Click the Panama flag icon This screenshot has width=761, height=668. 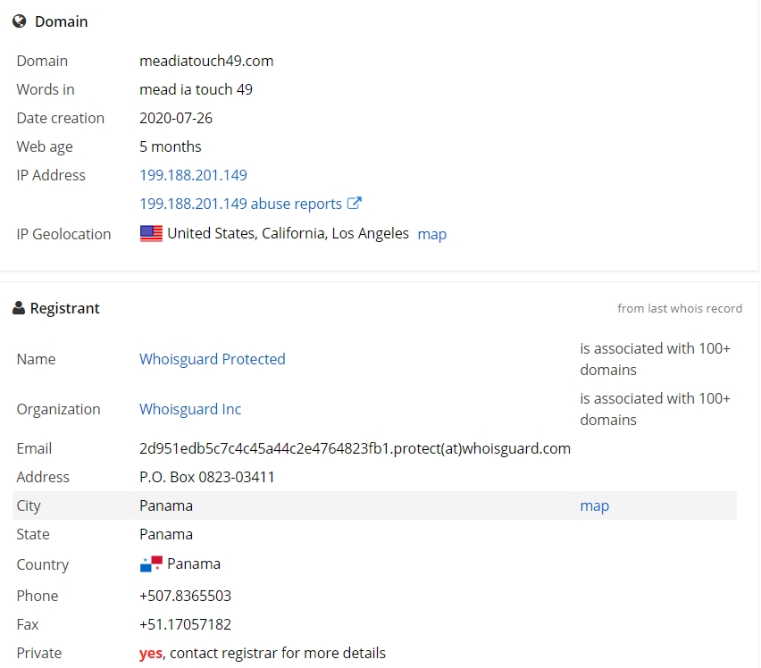[x=152, y=564]
